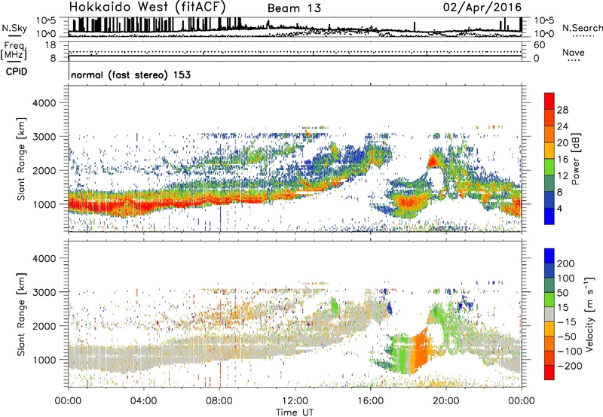This screenshot has width=603, height=417.
Task: Click the date '02/Apr/2016'
Action: (482, 7)
